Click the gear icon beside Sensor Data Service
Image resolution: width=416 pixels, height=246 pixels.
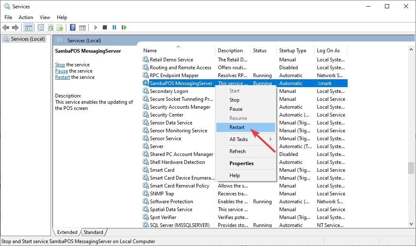point(146,122)
